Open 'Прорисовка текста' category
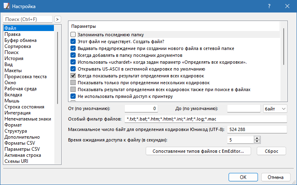 click(29, 77)
